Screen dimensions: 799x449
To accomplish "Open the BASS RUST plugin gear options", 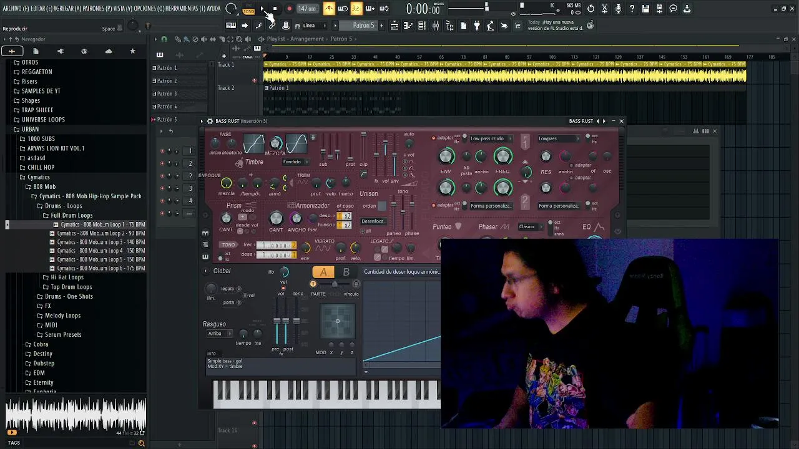I will [x=210, y=121].
